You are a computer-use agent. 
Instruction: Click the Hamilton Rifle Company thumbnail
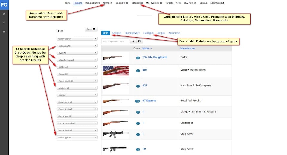116,86
